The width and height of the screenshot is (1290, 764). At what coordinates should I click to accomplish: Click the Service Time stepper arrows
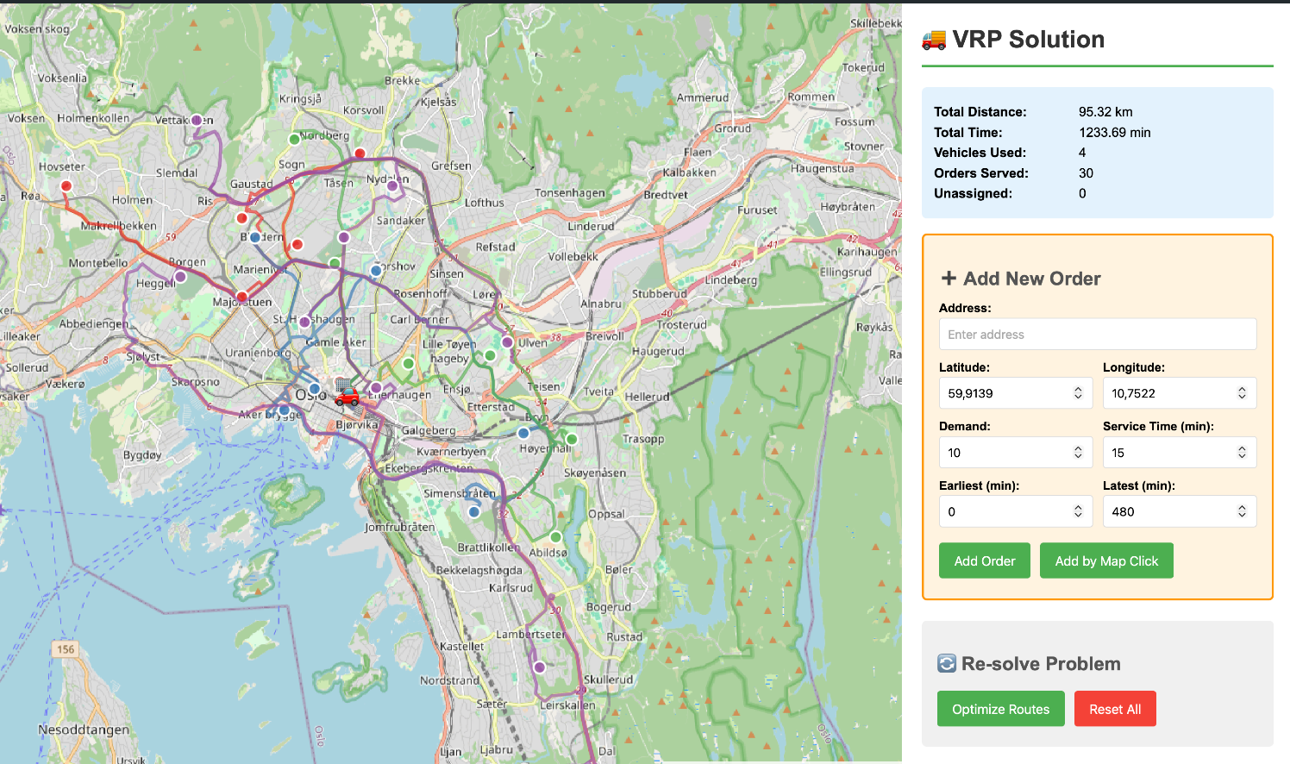pos(1242,453)
